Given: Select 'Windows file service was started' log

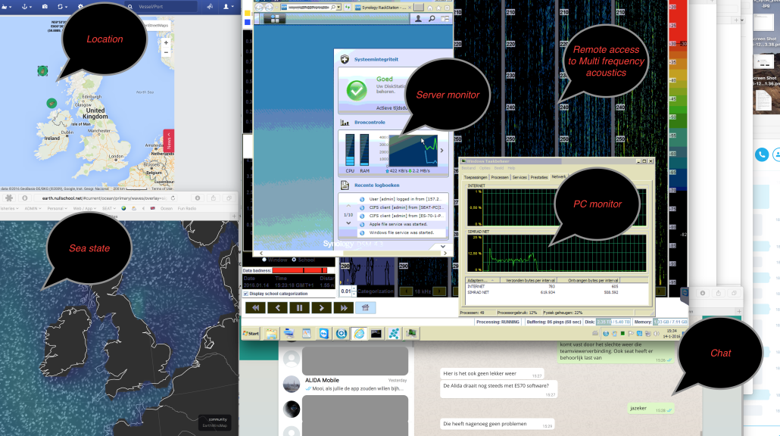Looking at the screenshot, I should 401,232.
